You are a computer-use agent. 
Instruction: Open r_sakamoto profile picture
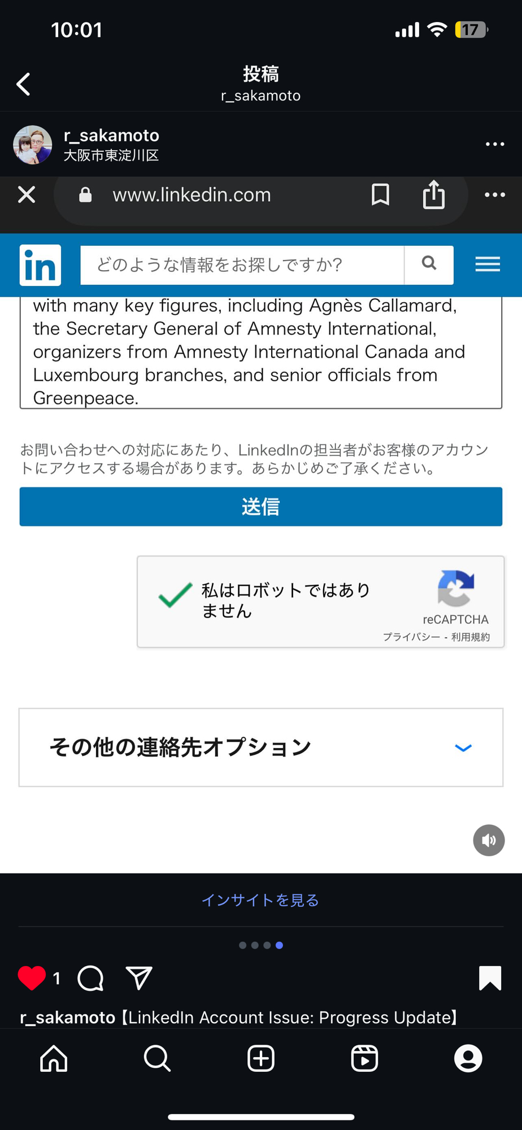(x=33, y=145)
